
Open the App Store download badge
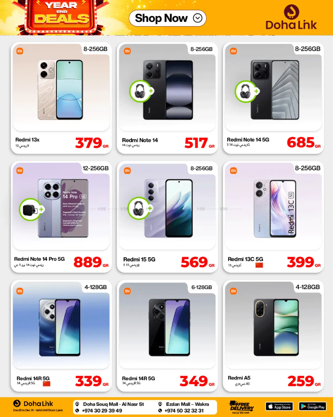(279, 406)
